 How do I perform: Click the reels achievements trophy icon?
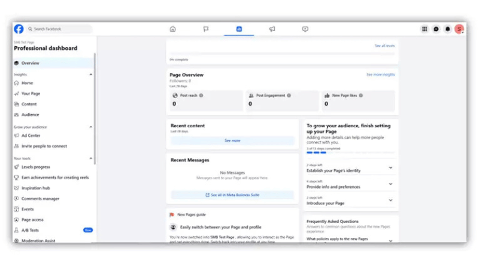[x=17, y=178]
